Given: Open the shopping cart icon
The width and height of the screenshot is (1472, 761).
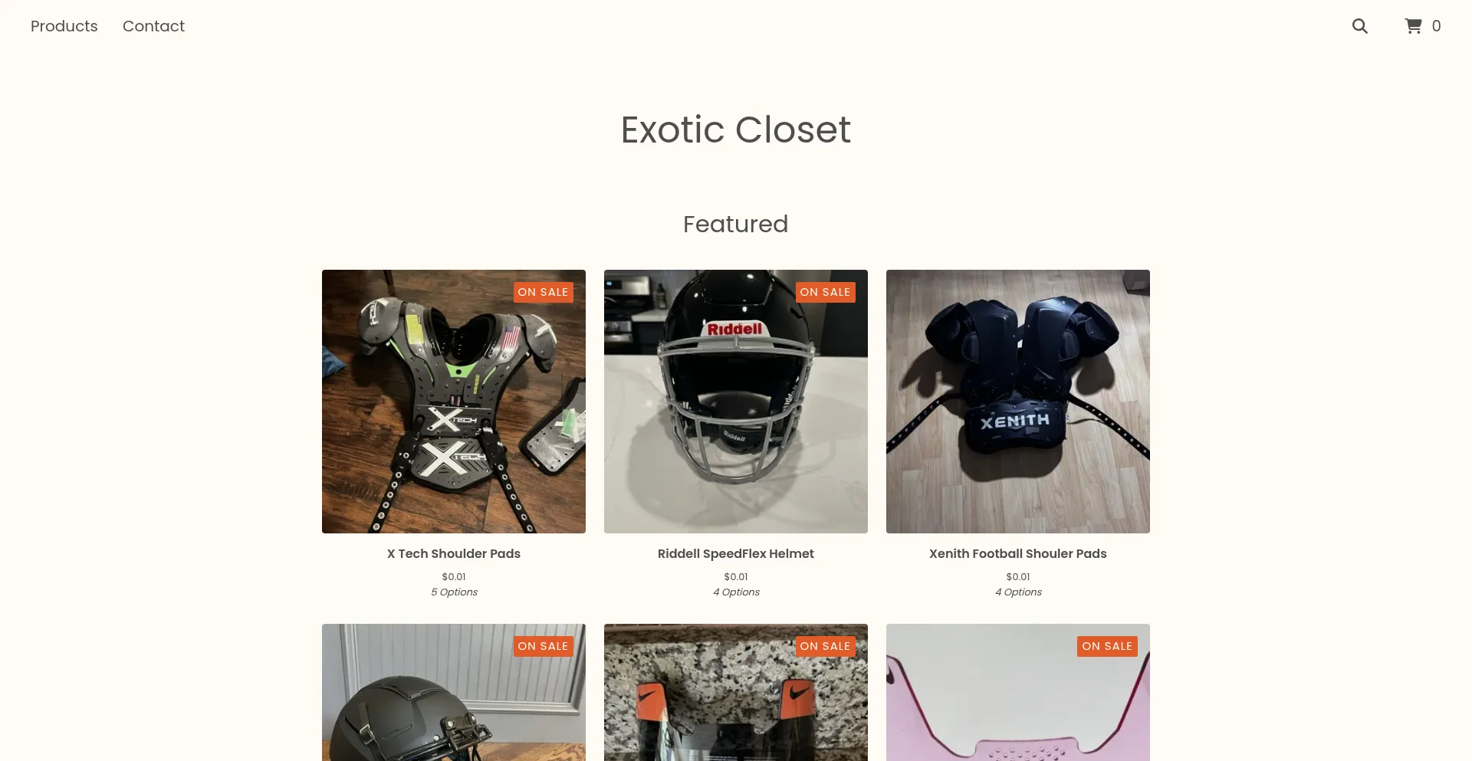Looking at the screenshot, I should point(1413,26).
